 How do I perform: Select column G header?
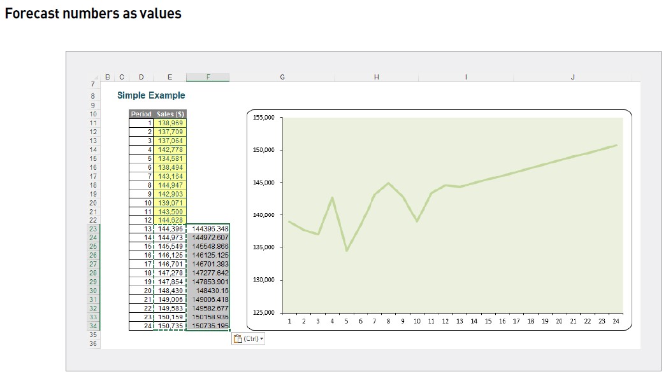(282, 76)
